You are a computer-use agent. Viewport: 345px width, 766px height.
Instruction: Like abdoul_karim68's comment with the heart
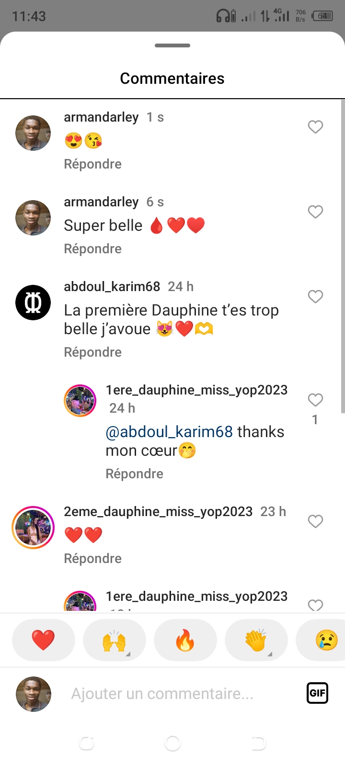click(x=315, y=296)
